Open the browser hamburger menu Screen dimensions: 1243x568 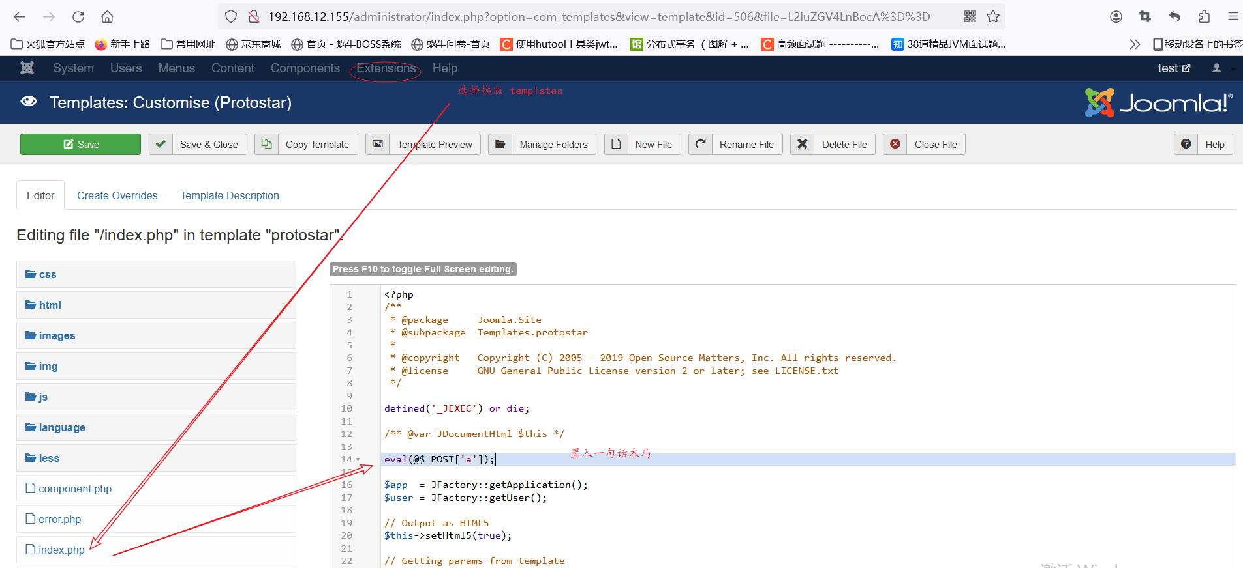coord(1233,16)
